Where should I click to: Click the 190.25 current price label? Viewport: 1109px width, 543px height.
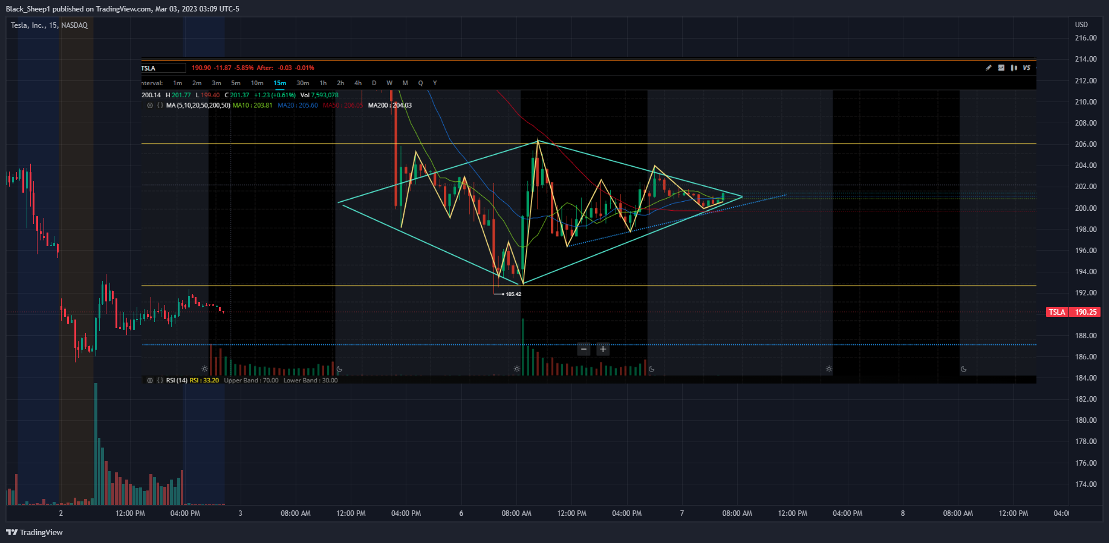point(1085,312)
